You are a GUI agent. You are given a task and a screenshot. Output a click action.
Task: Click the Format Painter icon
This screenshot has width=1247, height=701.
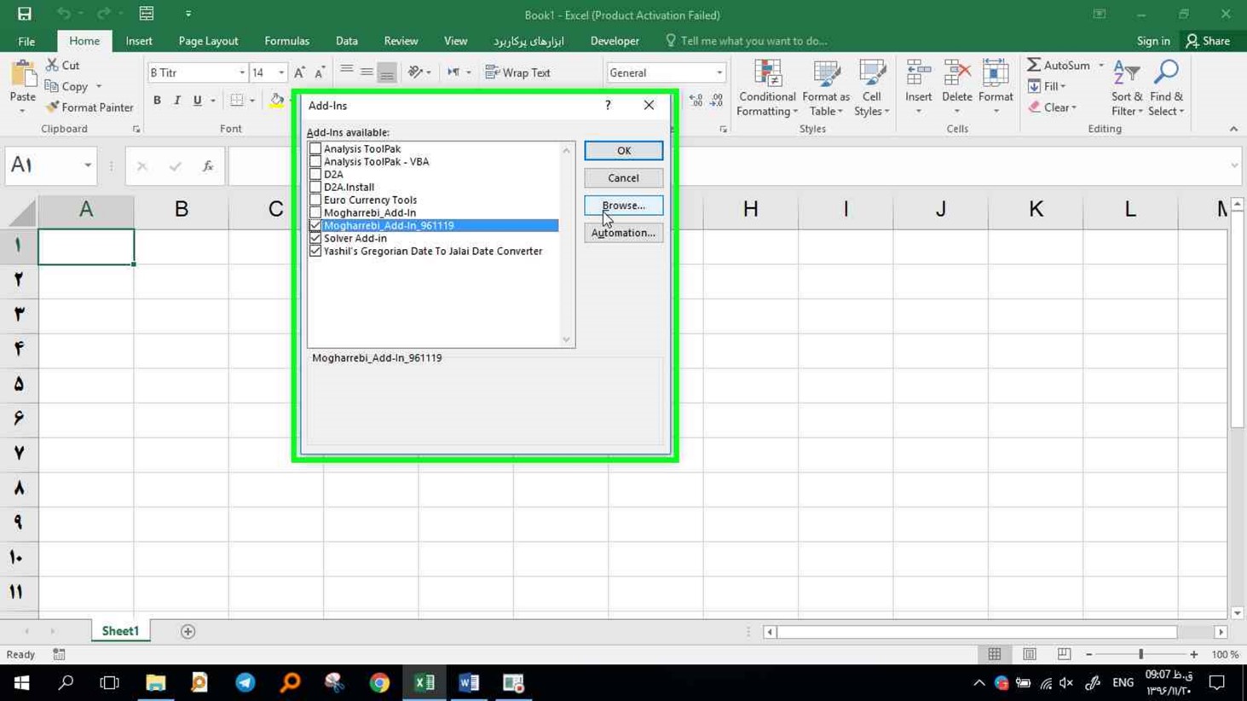(x=53, y=107)
